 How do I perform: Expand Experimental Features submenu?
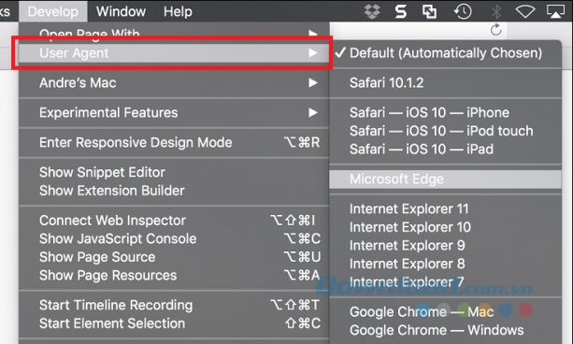point(174,112)
